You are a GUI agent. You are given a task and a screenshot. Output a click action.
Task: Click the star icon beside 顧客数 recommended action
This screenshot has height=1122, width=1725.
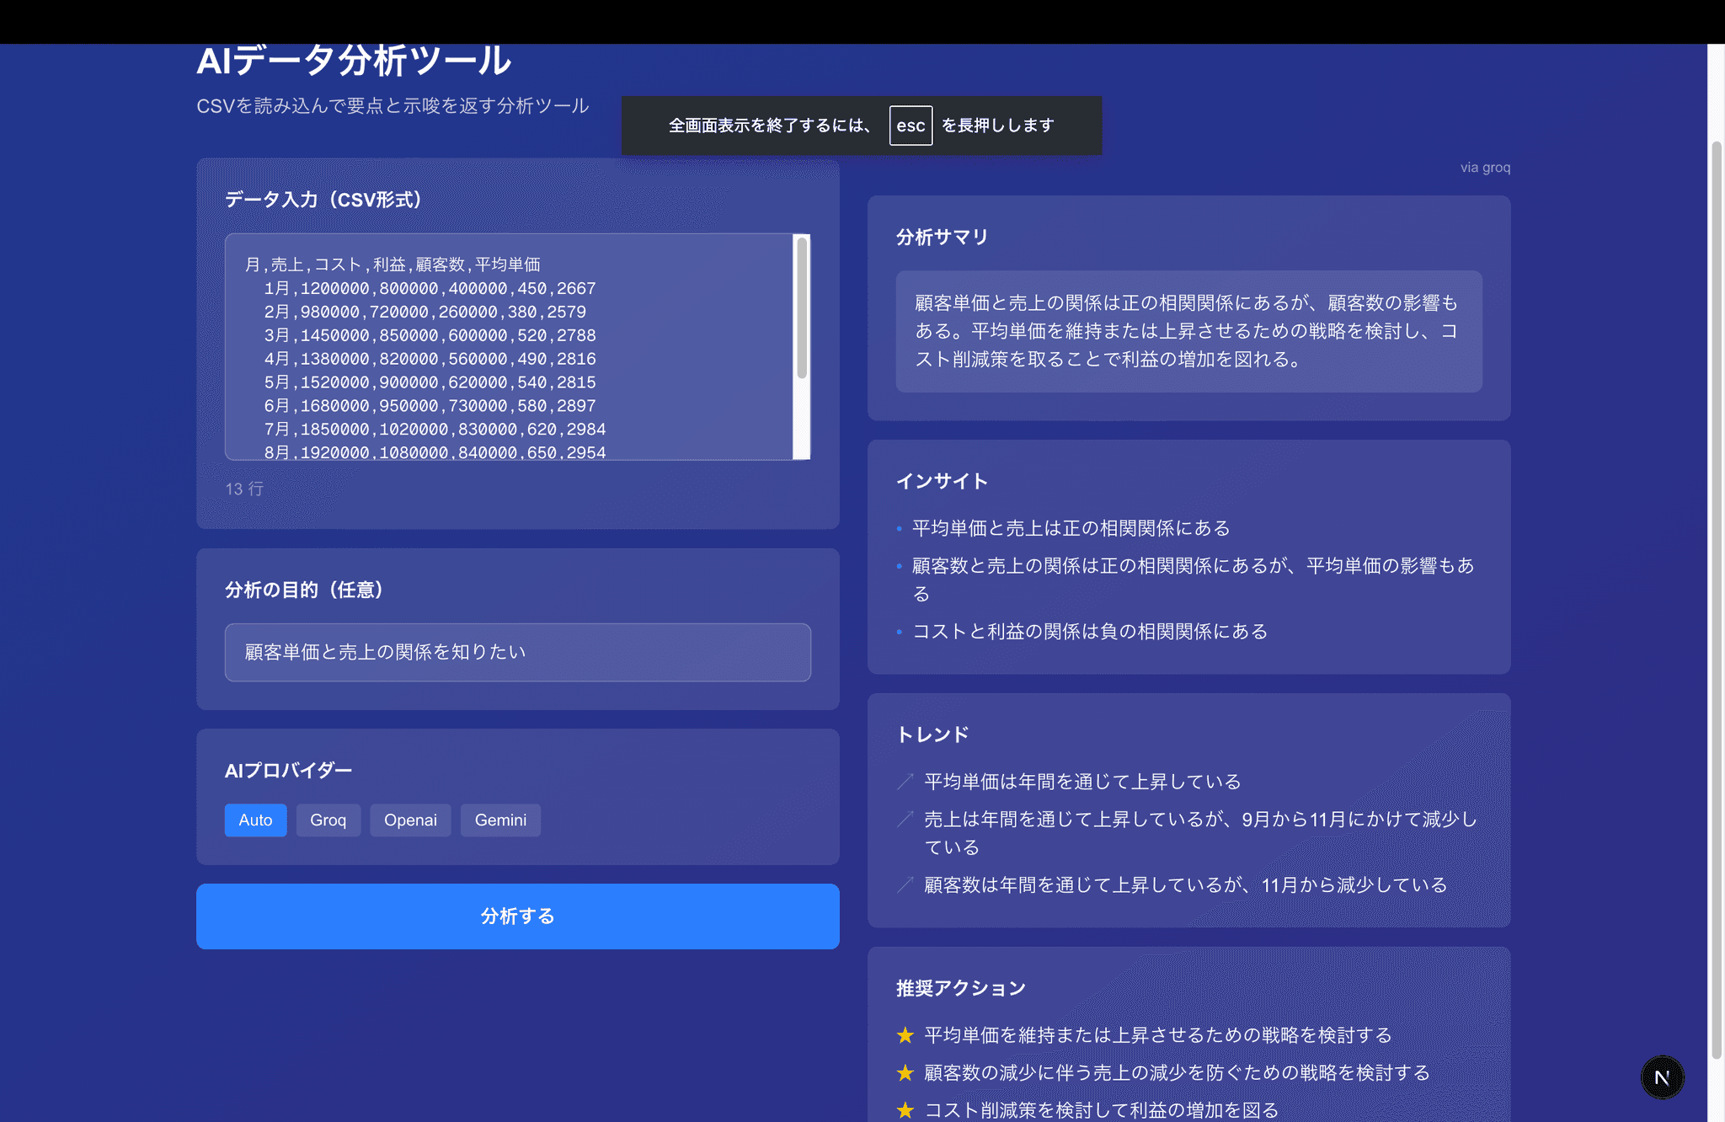pos(905,1072)
